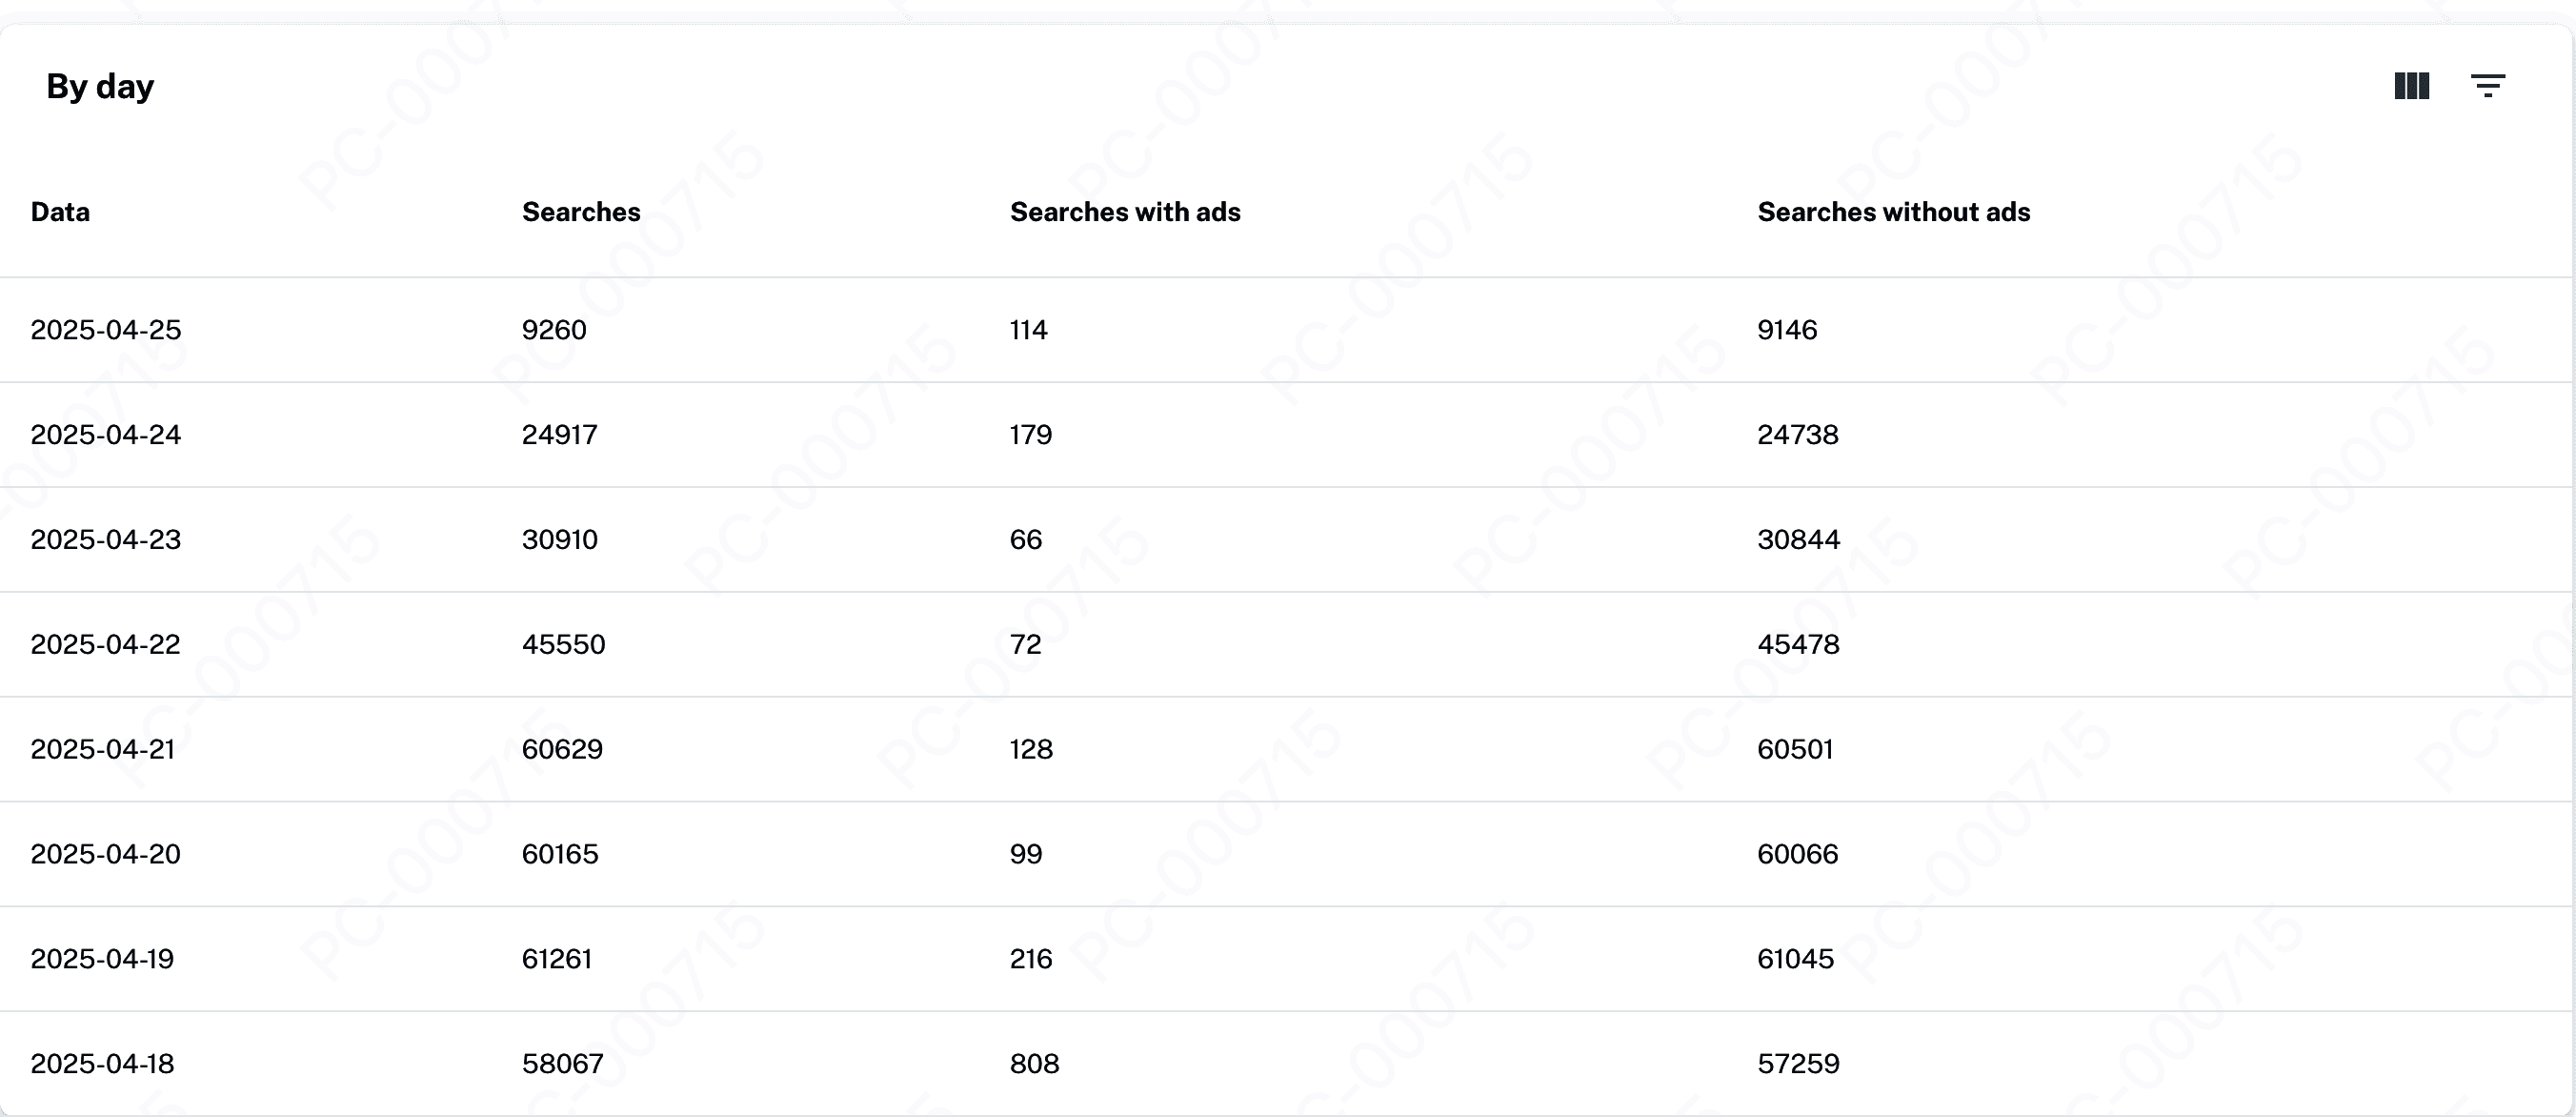The image size is (2576, 1117).
Task: Select the 2025-04-24 date cell
Action: click(106, 435)
